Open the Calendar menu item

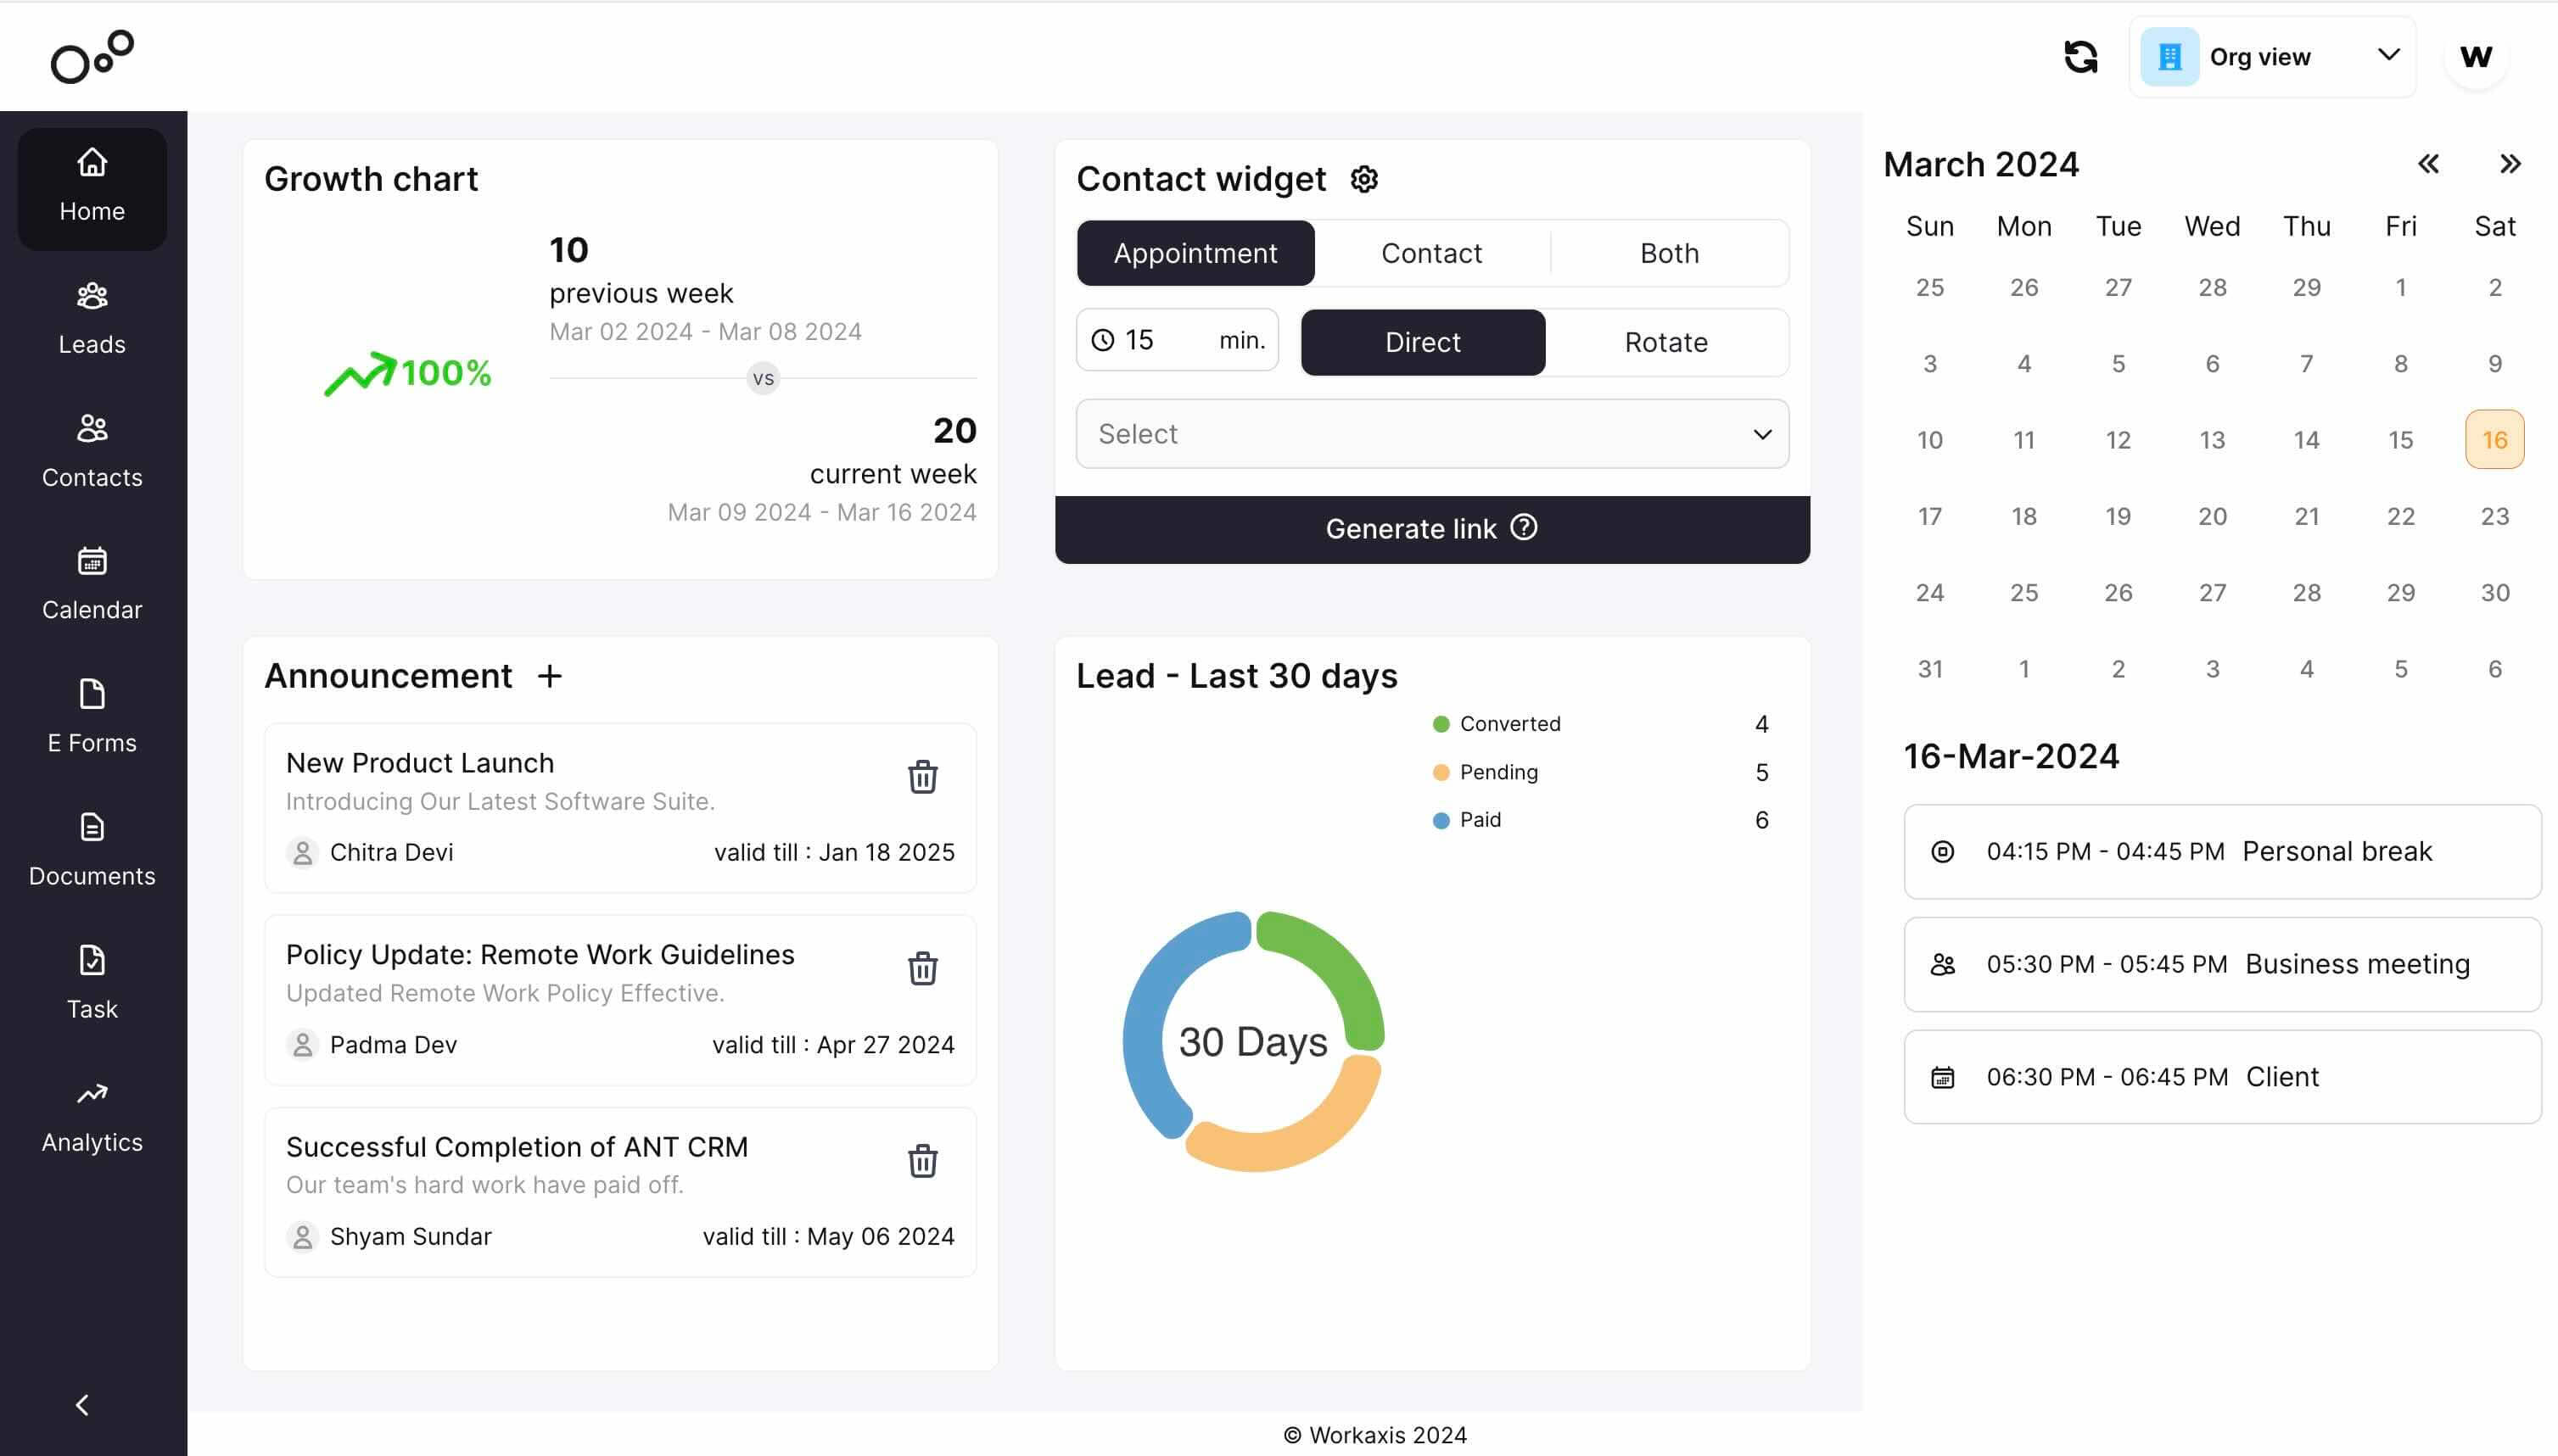pyautogui.click(x=92, y=585)
